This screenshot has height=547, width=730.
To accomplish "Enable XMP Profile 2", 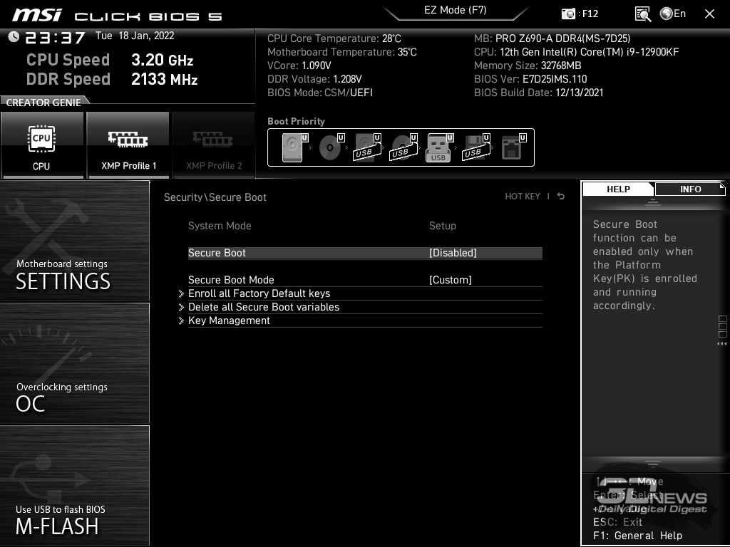I will point(213,145).
